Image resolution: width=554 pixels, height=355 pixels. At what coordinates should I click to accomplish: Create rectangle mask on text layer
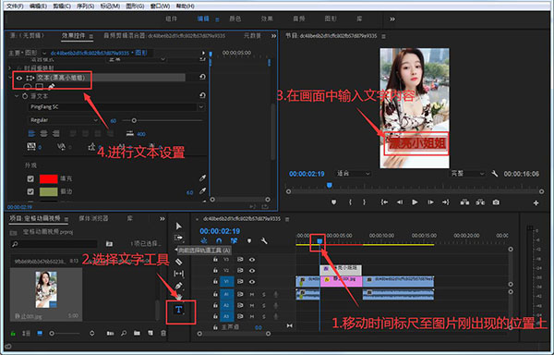pyautogui.click(x=40, y=86)
